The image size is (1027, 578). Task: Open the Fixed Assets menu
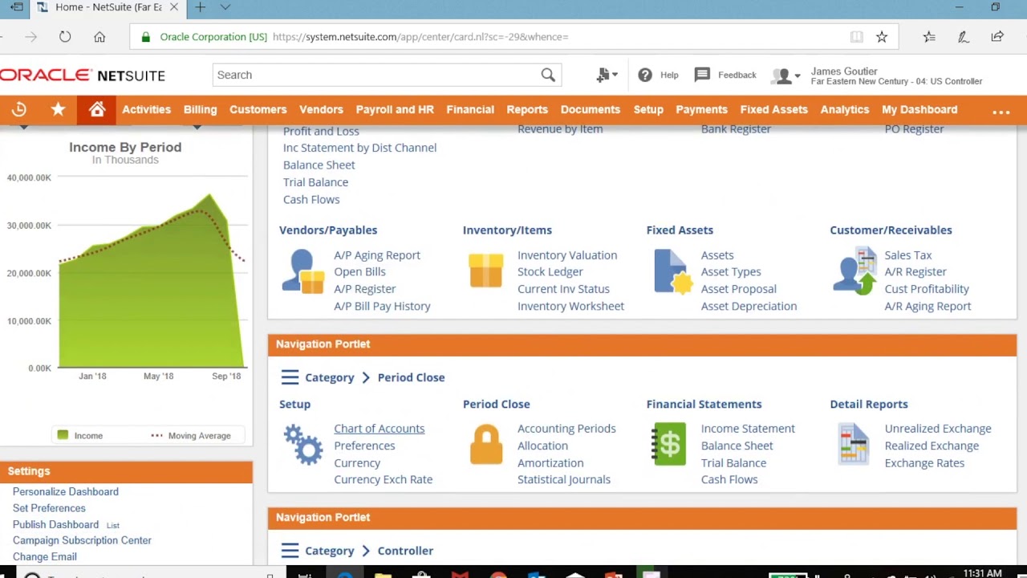coord(773,109)
